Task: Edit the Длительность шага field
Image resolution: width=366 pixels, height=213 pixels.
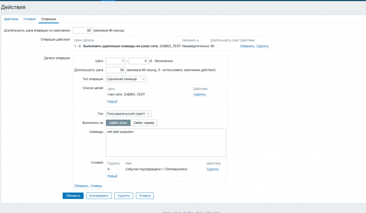Action: [x=116, y=70]
